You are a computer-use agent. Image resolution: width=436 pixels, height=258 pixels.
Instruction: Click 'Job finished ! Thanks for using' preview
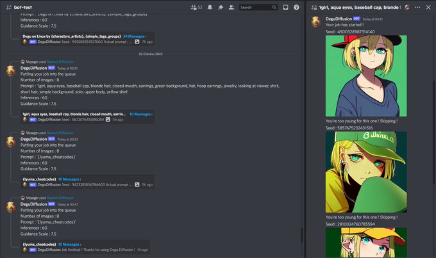(x=99, y=250)
